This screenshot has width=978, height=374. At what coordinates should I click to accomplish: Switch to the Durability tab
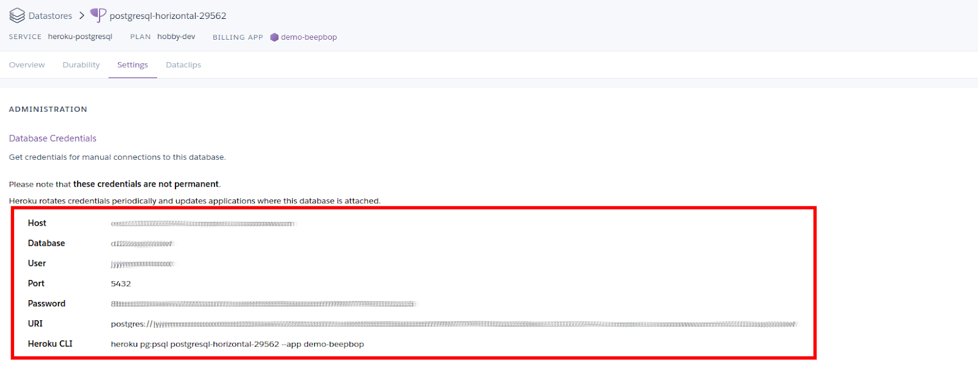pyautogui.click(x=81, y=65)
